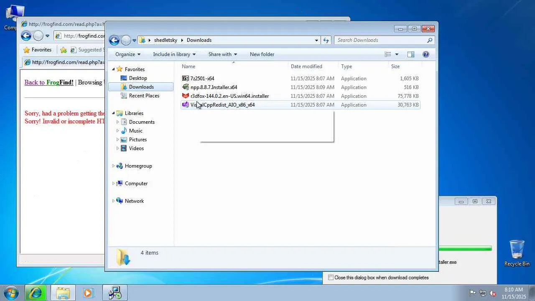This screenshot has height=301, width=535.
Task: Open the network icon in system tray
Action: coord(483,293)
